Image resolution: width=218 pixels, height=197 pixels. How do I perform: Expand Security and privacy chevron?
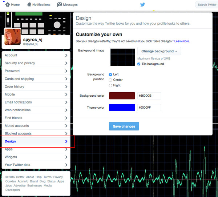coord(66,63)
